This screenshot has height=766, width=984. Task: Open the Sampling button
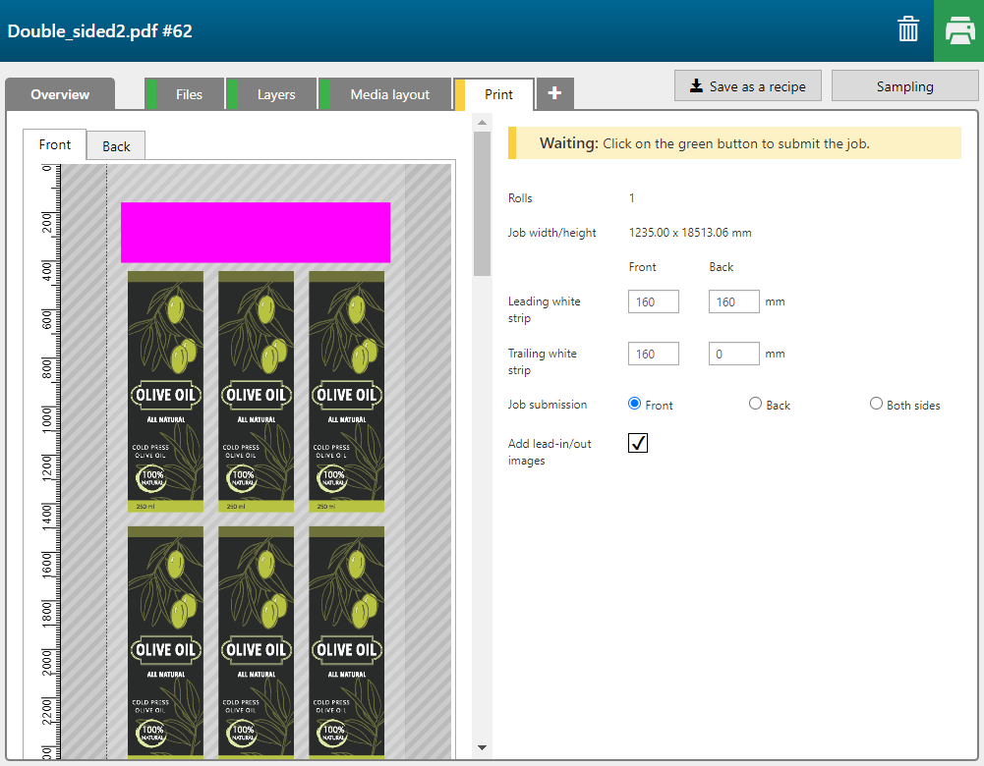tap(904, 86)
